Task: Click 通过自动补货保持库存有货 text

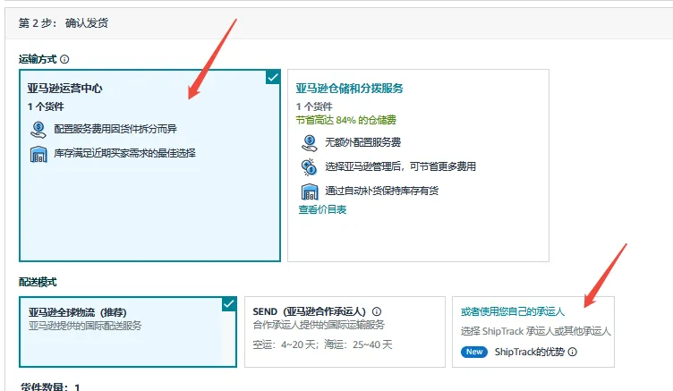Action: point(381,191)
